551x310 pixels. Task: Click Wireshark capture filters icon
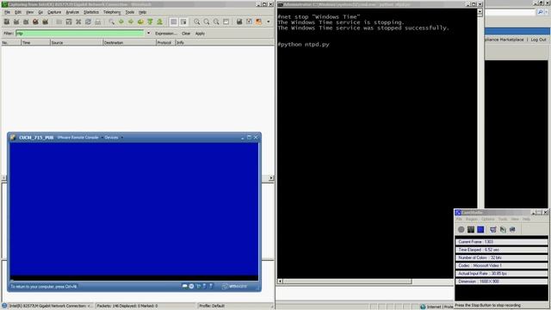pyautogui.click(x=239, y=22)
